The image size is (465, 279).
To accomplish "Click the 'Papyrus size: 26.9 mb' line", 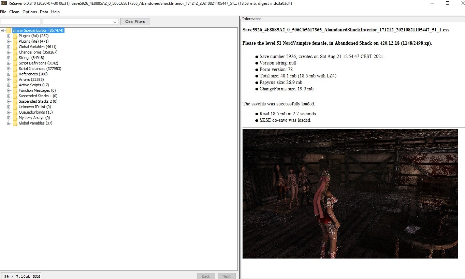I will 281,82.
